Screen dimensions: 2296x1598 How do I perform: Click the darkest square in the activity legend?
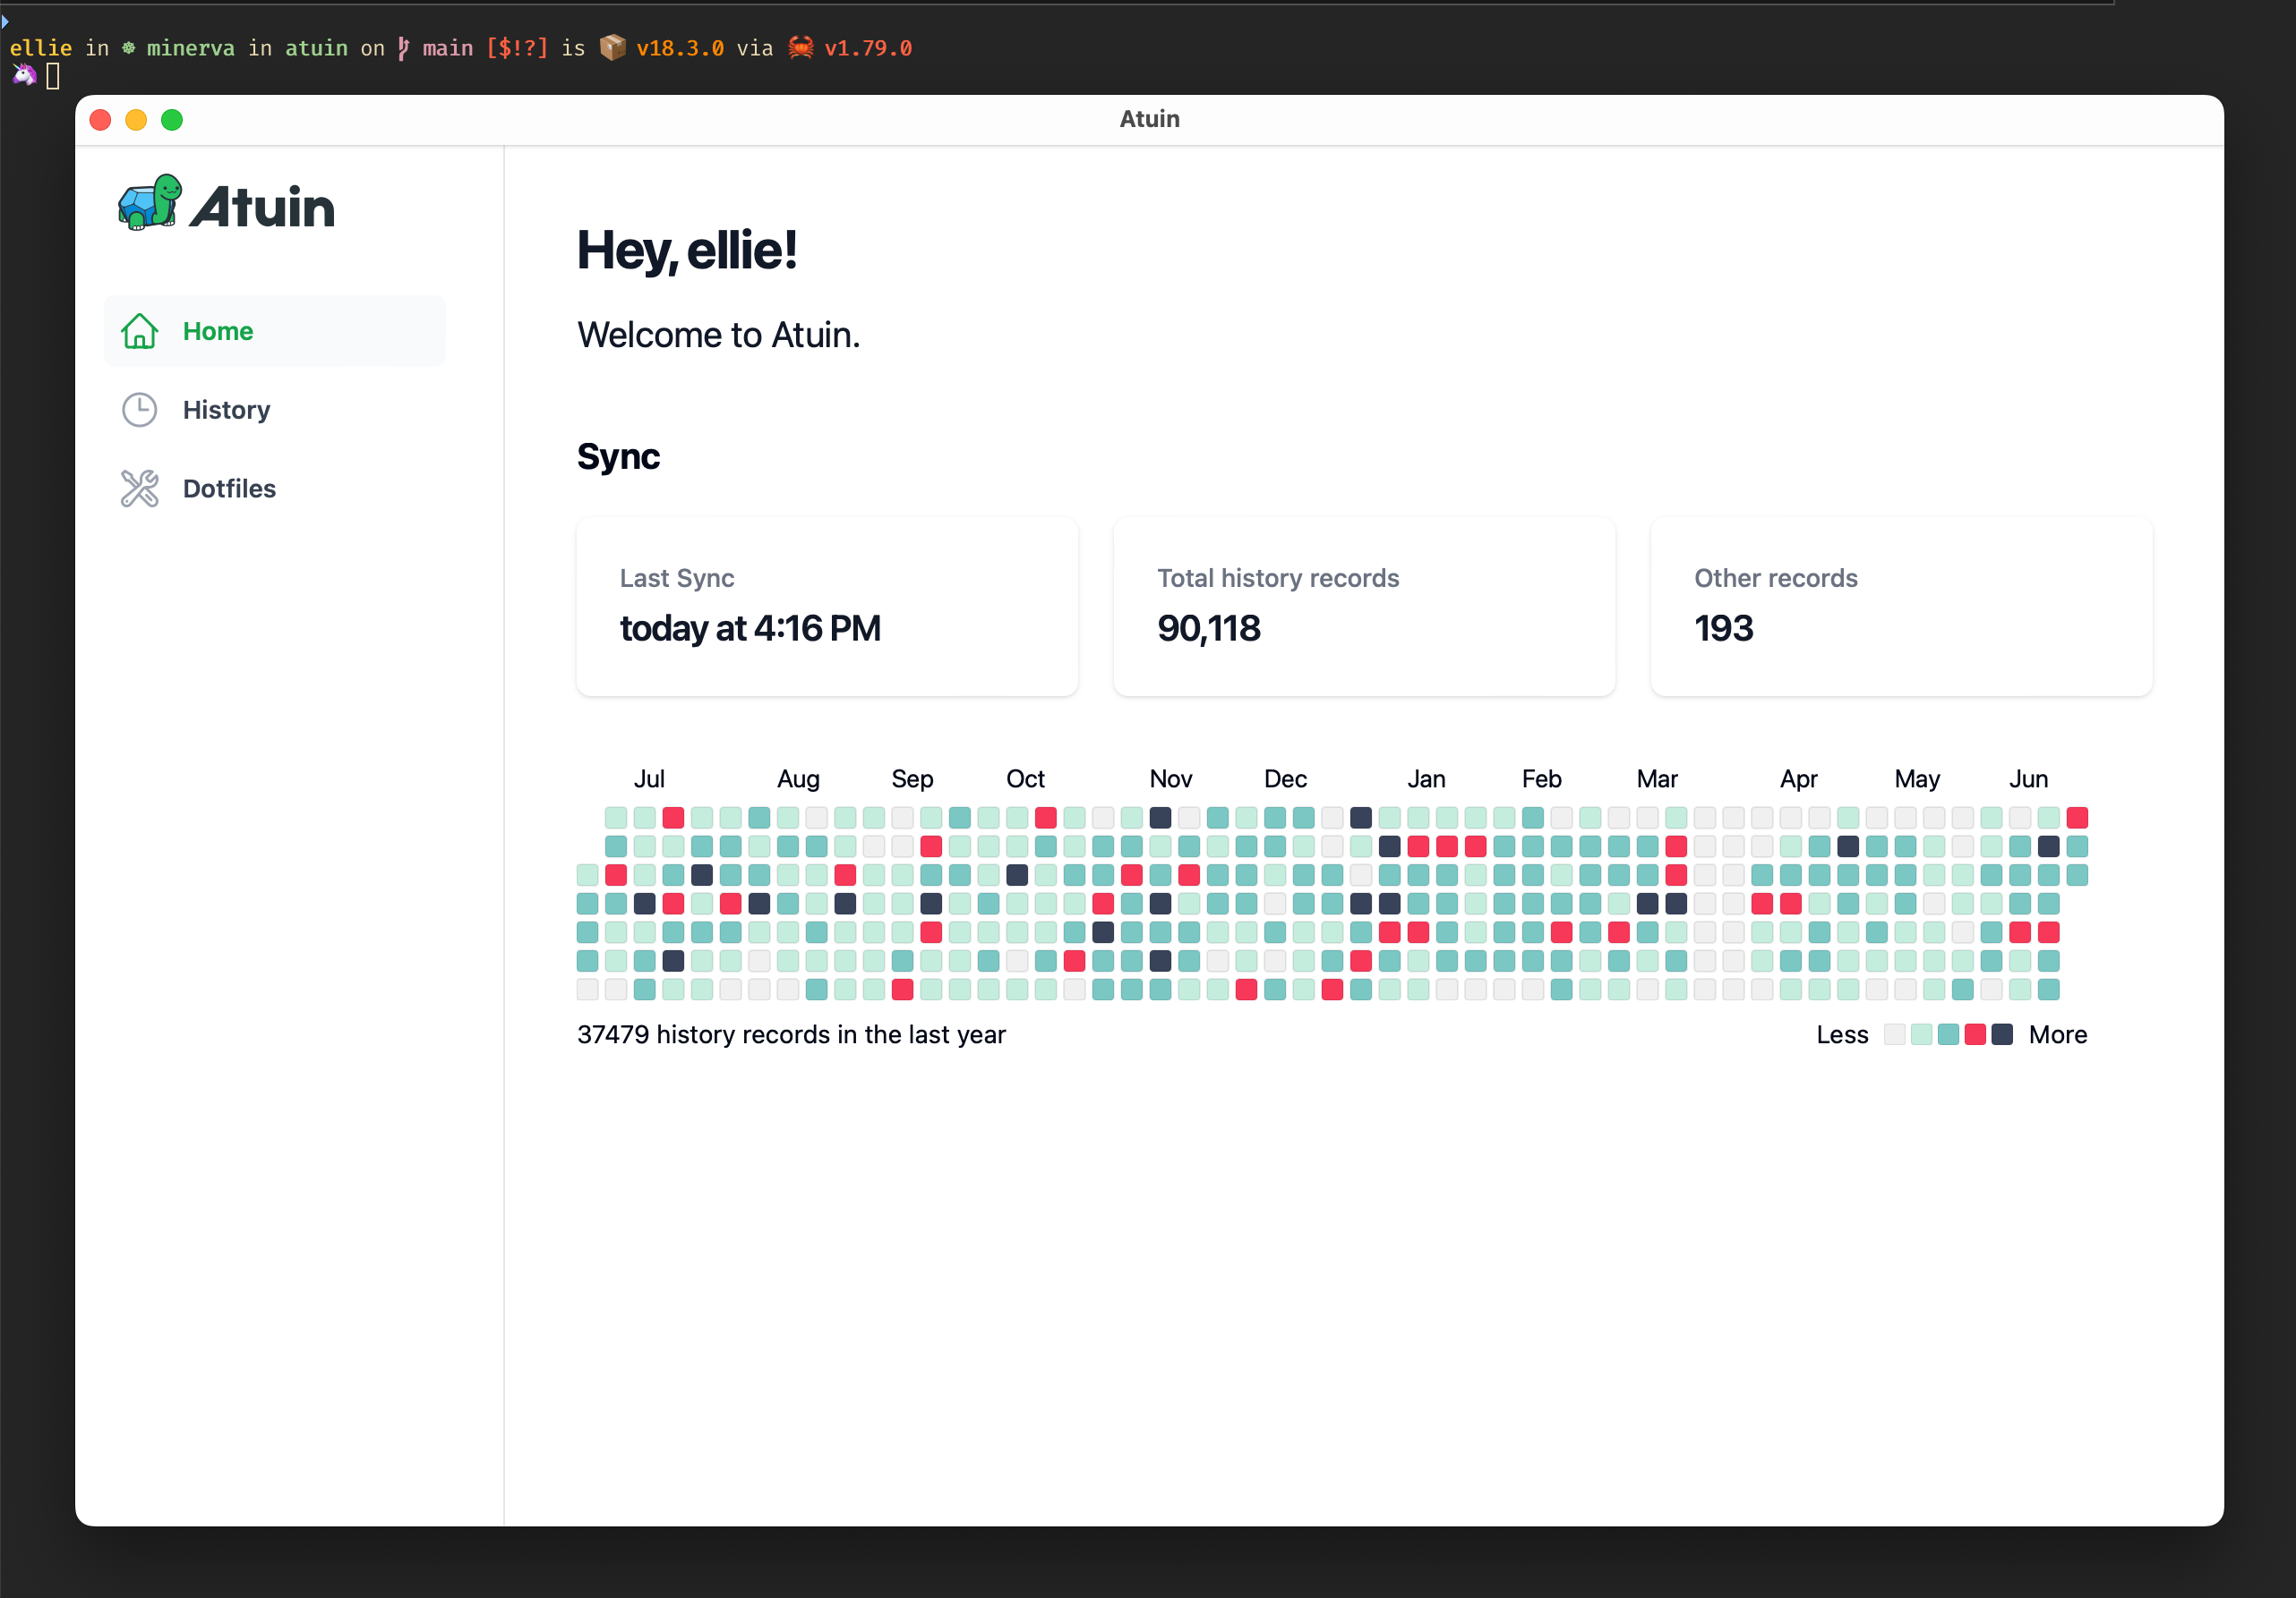tap(2003, 1034)
